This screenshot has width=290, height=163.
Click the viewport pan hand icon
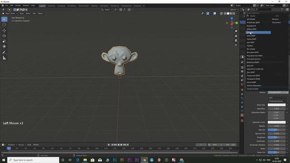click(x=236, y=36)
